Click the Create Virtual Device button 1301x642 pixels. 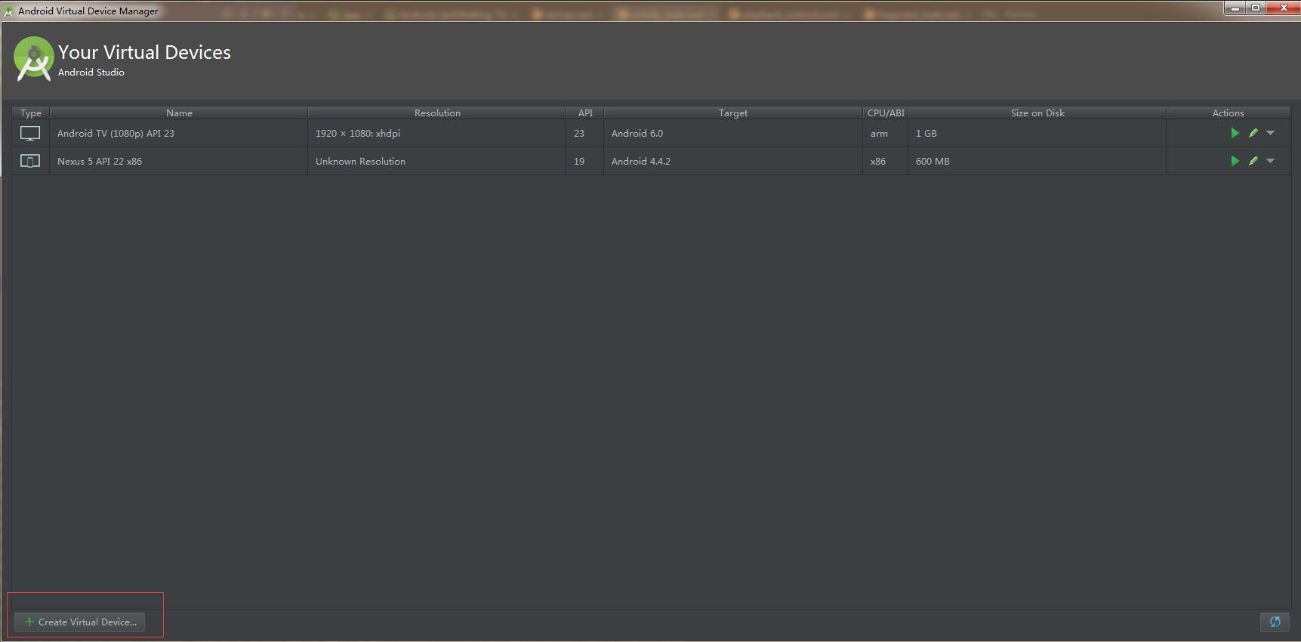80,622
